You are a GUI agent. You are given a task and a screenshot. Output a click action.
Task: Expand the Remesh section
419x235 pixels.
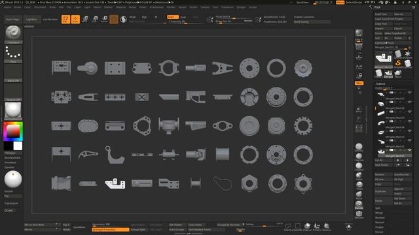click(x=380, y=223)
